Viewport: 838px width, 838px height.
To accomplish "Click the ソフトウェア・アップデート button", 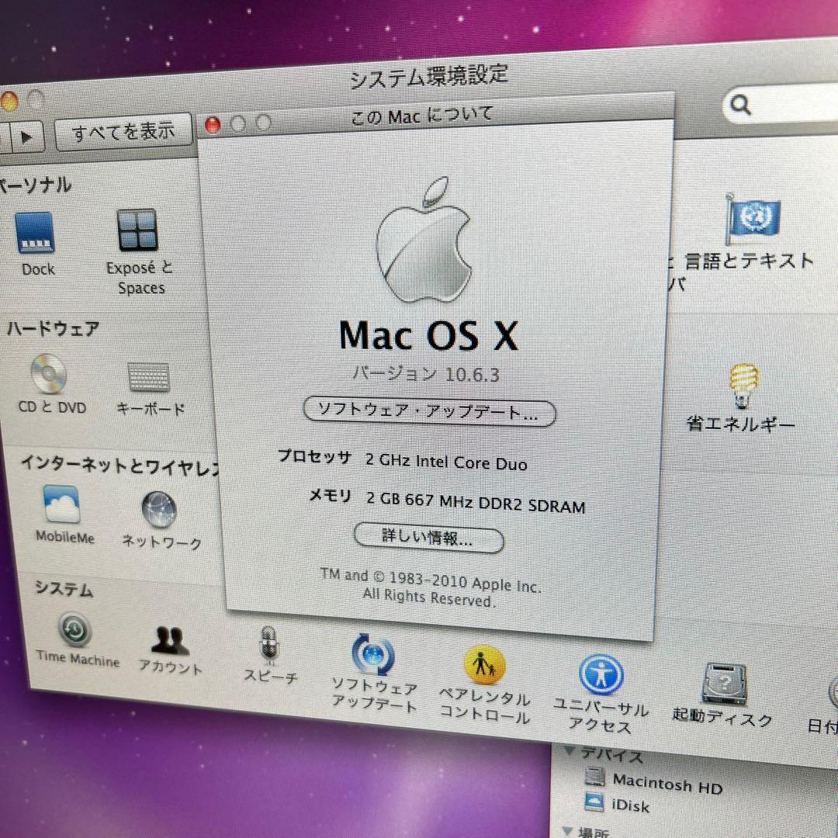I will [429, 413].
